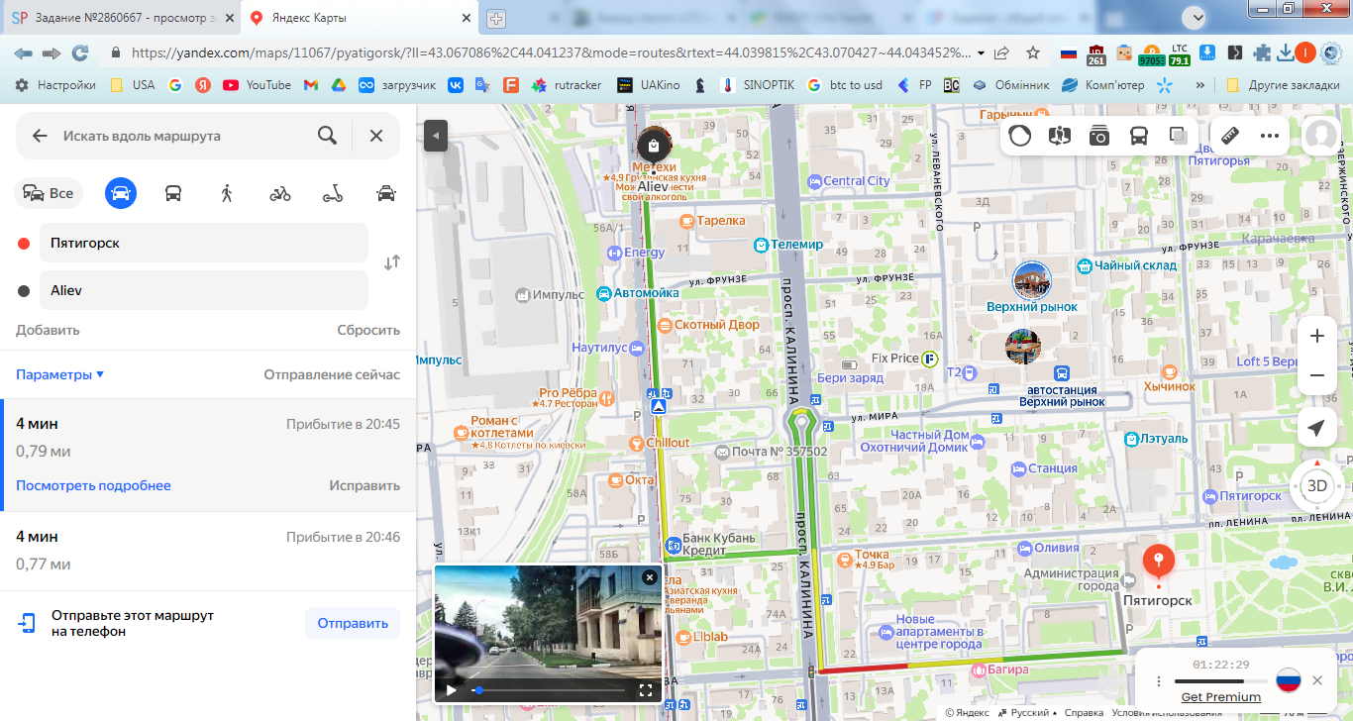Click the share page icon in address bar
This screenshot has width=1353, height=721.
(1001, 52)
